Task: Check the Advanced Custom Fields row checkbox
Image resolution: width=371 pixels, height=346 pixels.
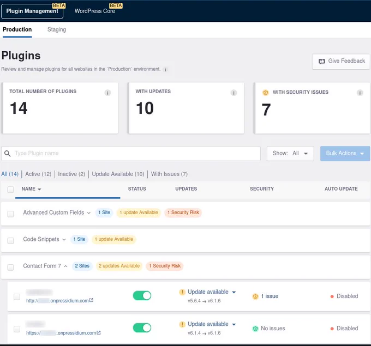Action: [10, 214]
